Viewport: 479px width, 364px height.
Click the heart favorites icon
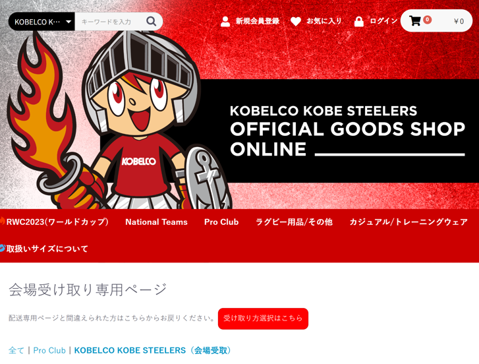coord(295,21)
